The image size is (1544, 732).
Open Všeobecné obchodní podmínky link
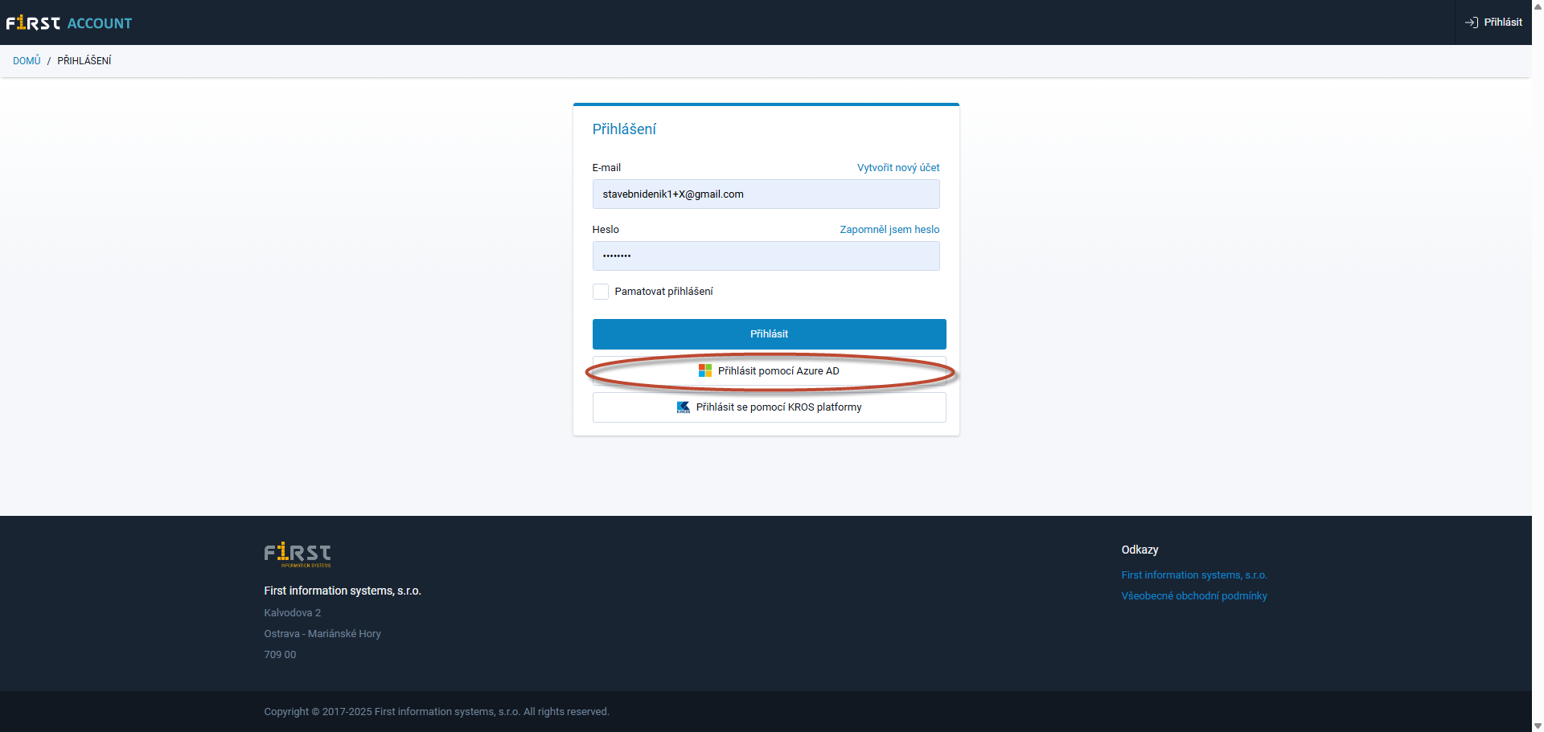(1193, 596)
